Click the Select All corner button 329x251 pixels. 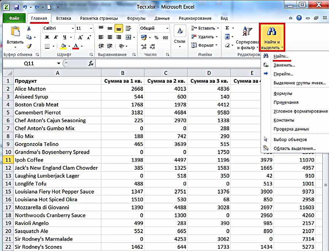(8, 73)
